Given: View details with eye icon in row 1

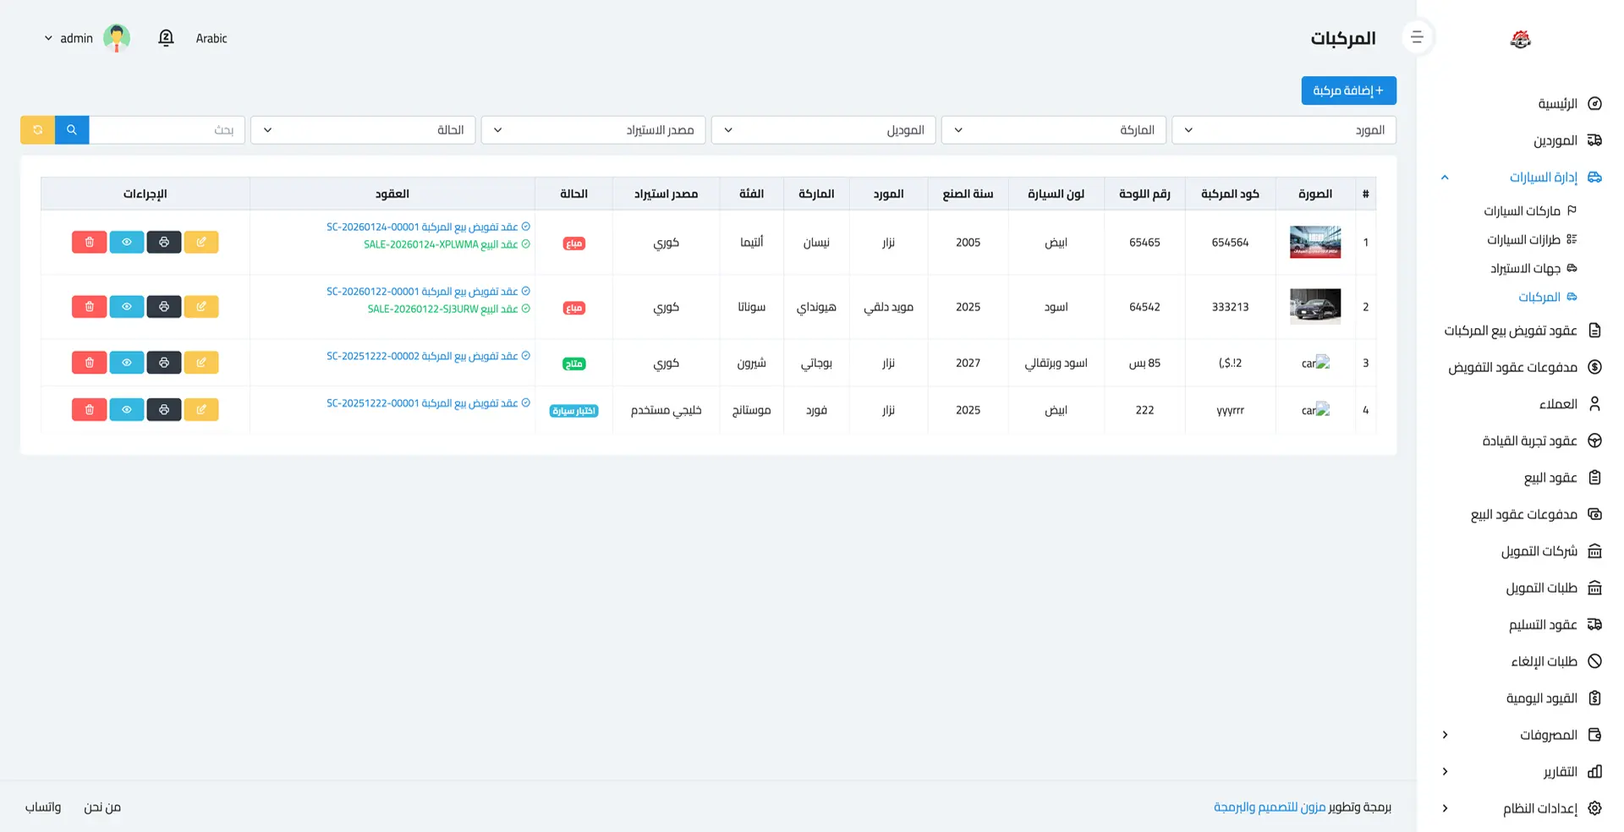Looking at the screenshot, I should (x=127, y=243).
